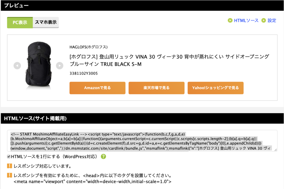Click the 楽天市場で見る button

(x=156, y=88)
